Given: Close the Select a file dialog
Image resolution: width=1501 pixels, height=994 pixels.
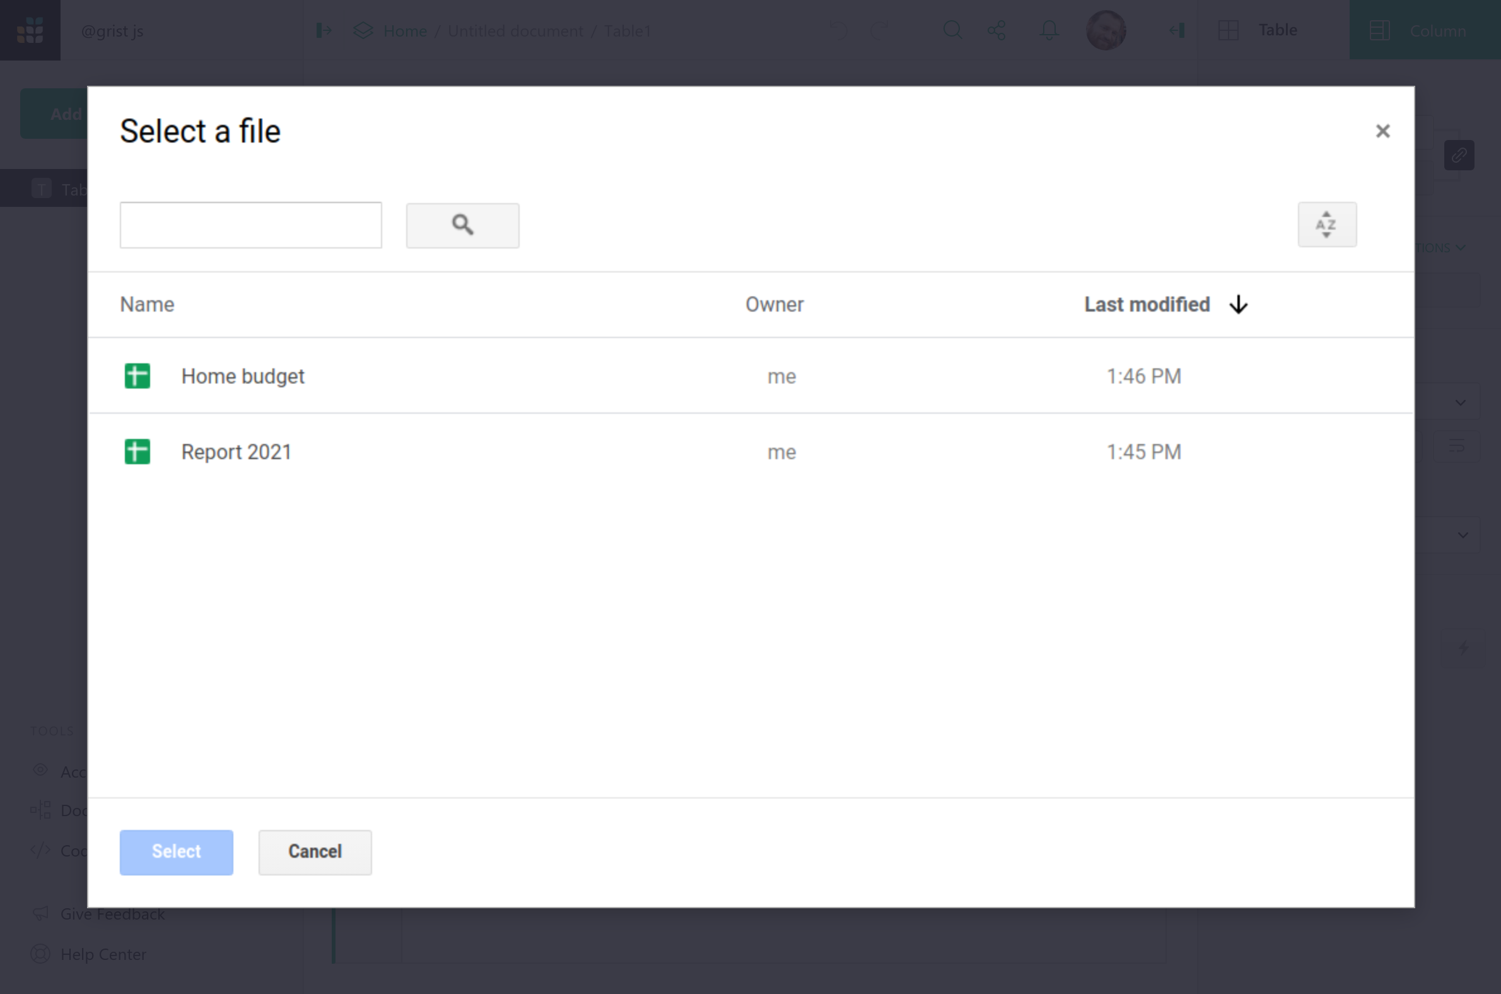Looking at the screenshot, I should 1382,131.
